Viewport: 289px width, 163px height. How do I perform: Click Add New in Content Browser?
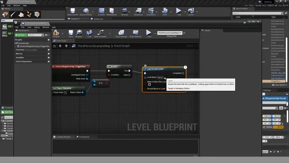point(7,112)
